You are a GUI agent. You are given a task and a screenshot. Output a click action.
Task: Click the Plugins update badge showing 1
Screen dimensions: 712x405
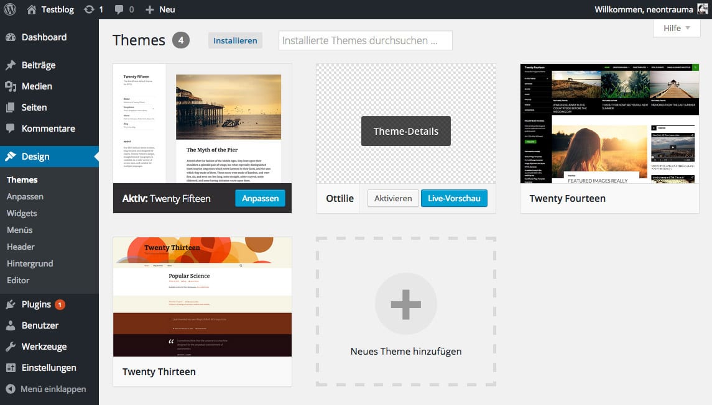point(60,304)
